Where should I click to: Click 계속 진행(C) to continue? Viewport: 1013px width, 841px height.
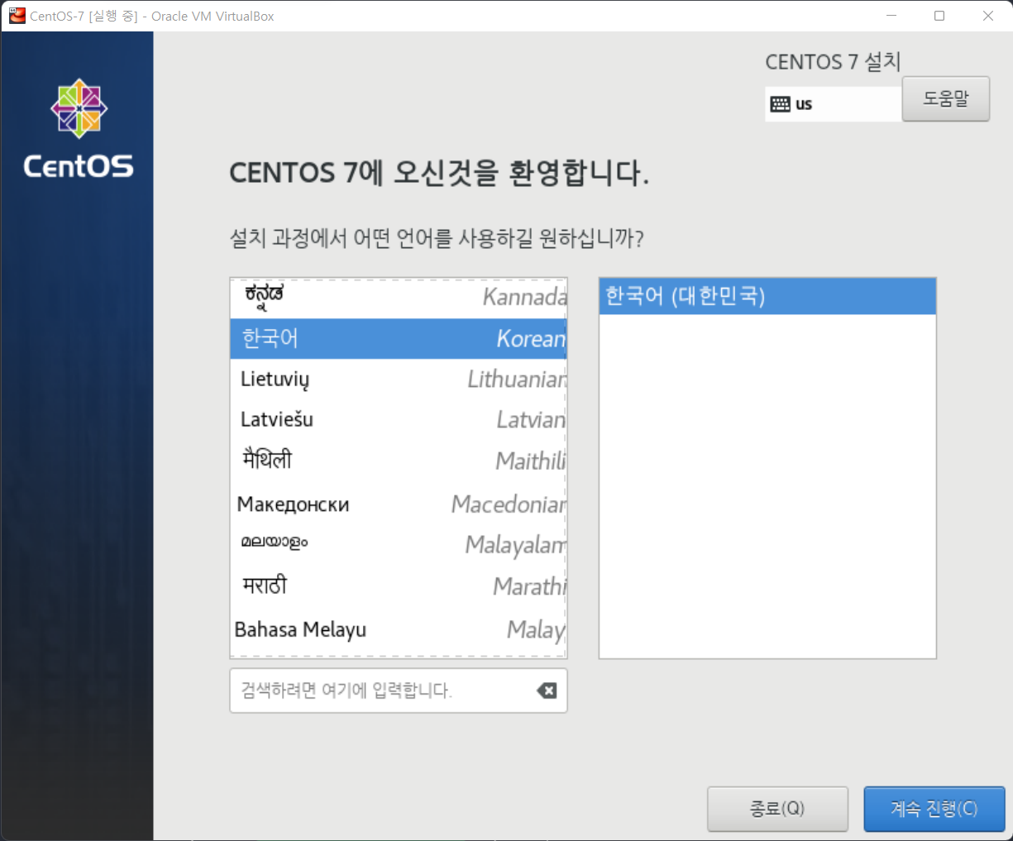934,809
